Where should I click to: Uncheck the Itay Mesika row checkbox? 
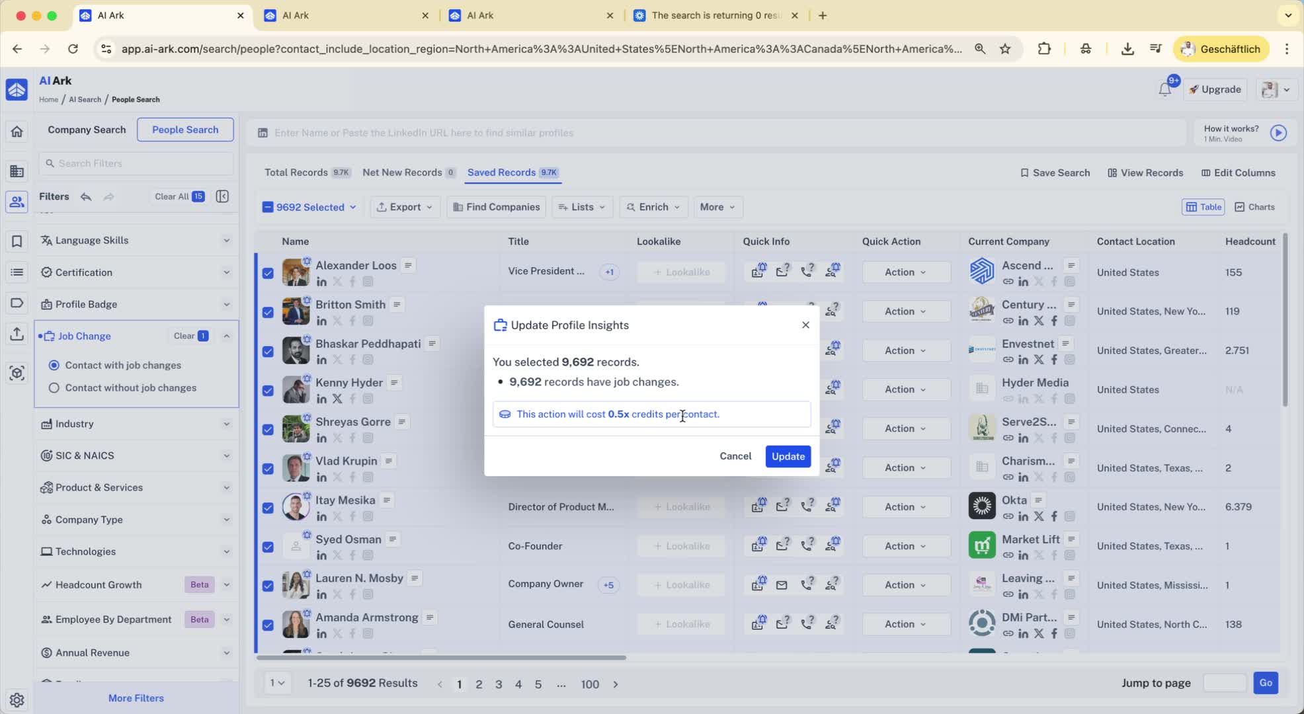point(268,508)
